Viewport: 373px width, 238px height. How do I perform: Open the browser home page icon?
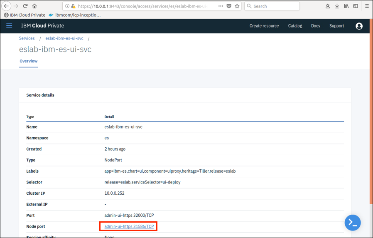pos(34,6)
